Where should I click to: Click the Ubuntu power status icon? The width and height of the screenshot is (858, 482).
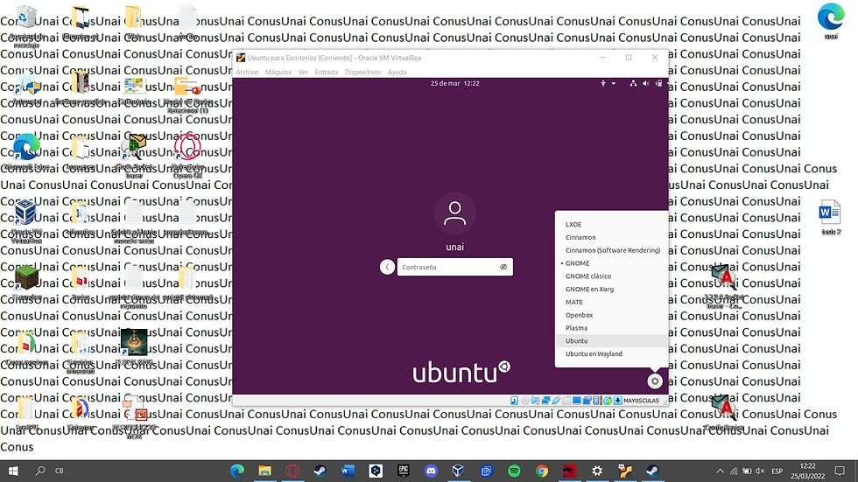point(658,84)
